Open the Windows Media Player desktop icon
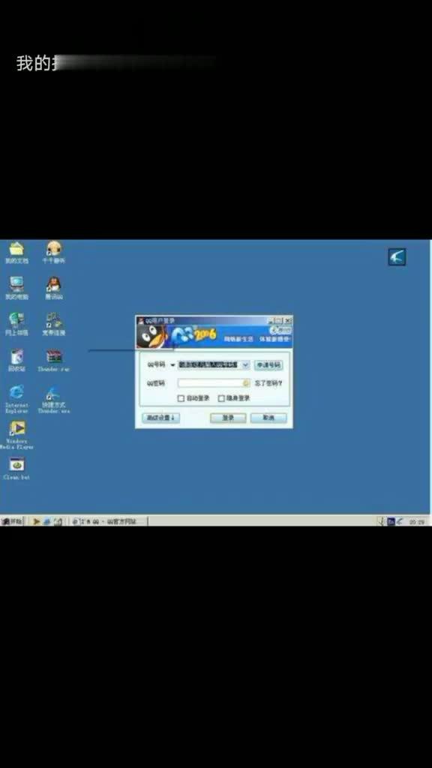The width and height of the screenshot is (432, 768). pyautogui.click(x=16, y=434)
